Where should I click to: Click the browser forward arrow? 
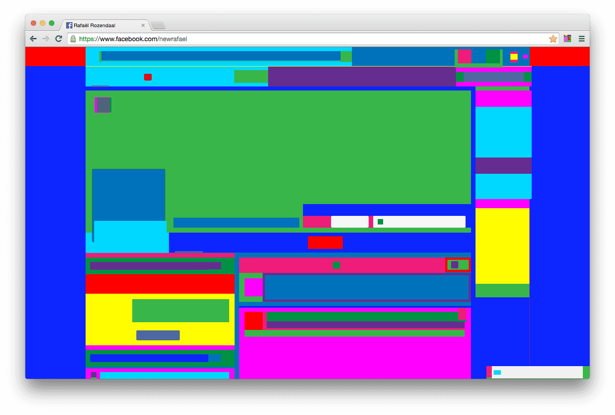pyautogui.click(x=46, y=39)
